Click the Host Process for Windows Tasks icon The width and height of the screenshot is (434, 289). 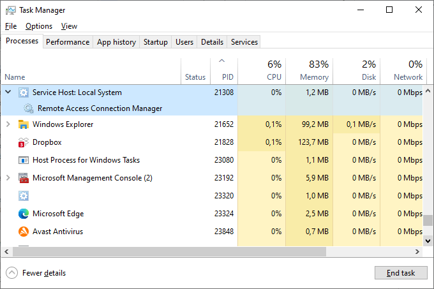24,160
